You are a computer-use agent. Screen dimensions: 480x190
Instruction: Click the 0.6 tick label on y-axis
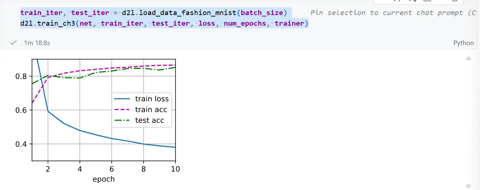(x=22, y=110)
